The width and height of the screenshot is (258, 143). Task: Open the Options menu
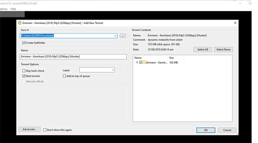[x=4, y=9]
